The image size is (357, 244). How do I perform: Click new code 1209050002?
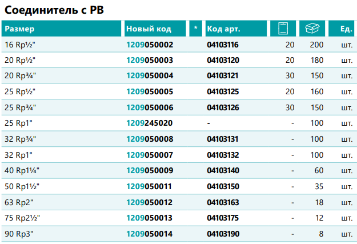[x=150, y=45]
